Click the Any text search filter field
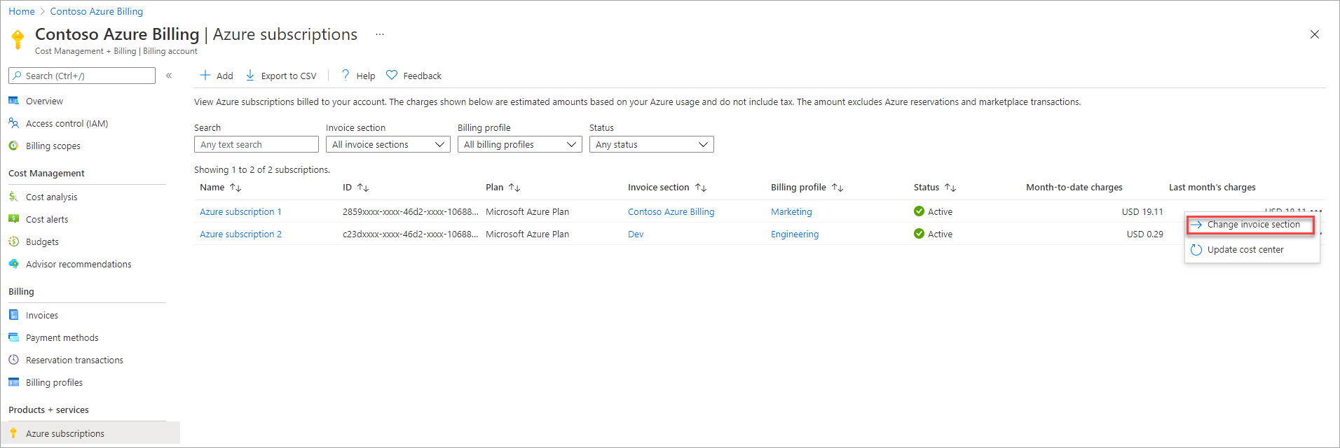 (257, 144)
